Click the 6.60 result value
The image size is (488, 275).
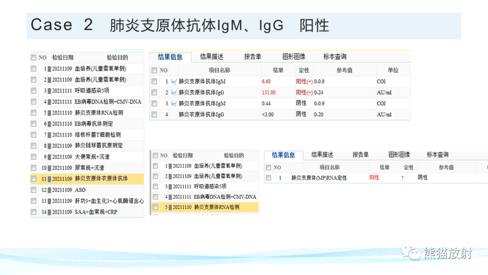pos(266,81)
